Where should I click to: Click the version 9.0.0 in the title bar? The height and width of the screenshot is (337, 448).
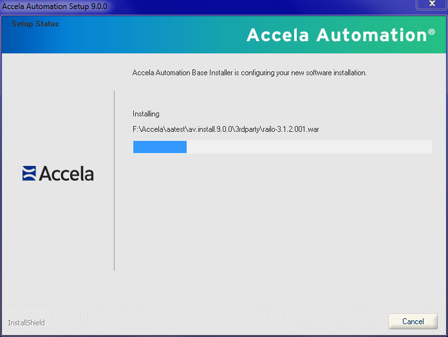(x=97, y=6)
